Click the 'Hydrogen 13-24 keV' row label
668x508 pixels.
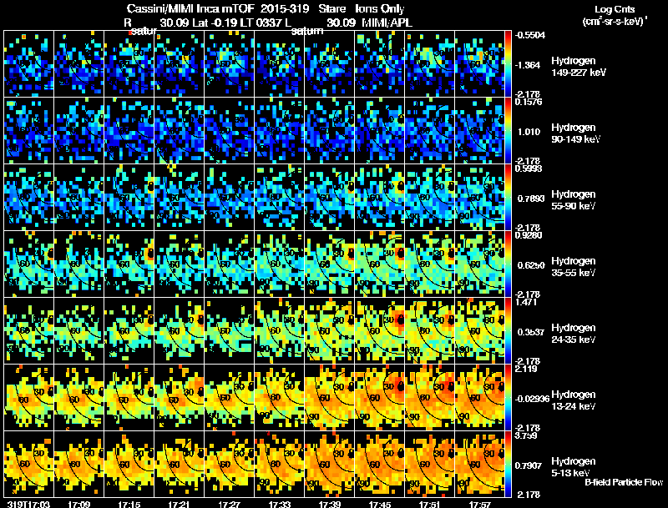coord(574,400)
